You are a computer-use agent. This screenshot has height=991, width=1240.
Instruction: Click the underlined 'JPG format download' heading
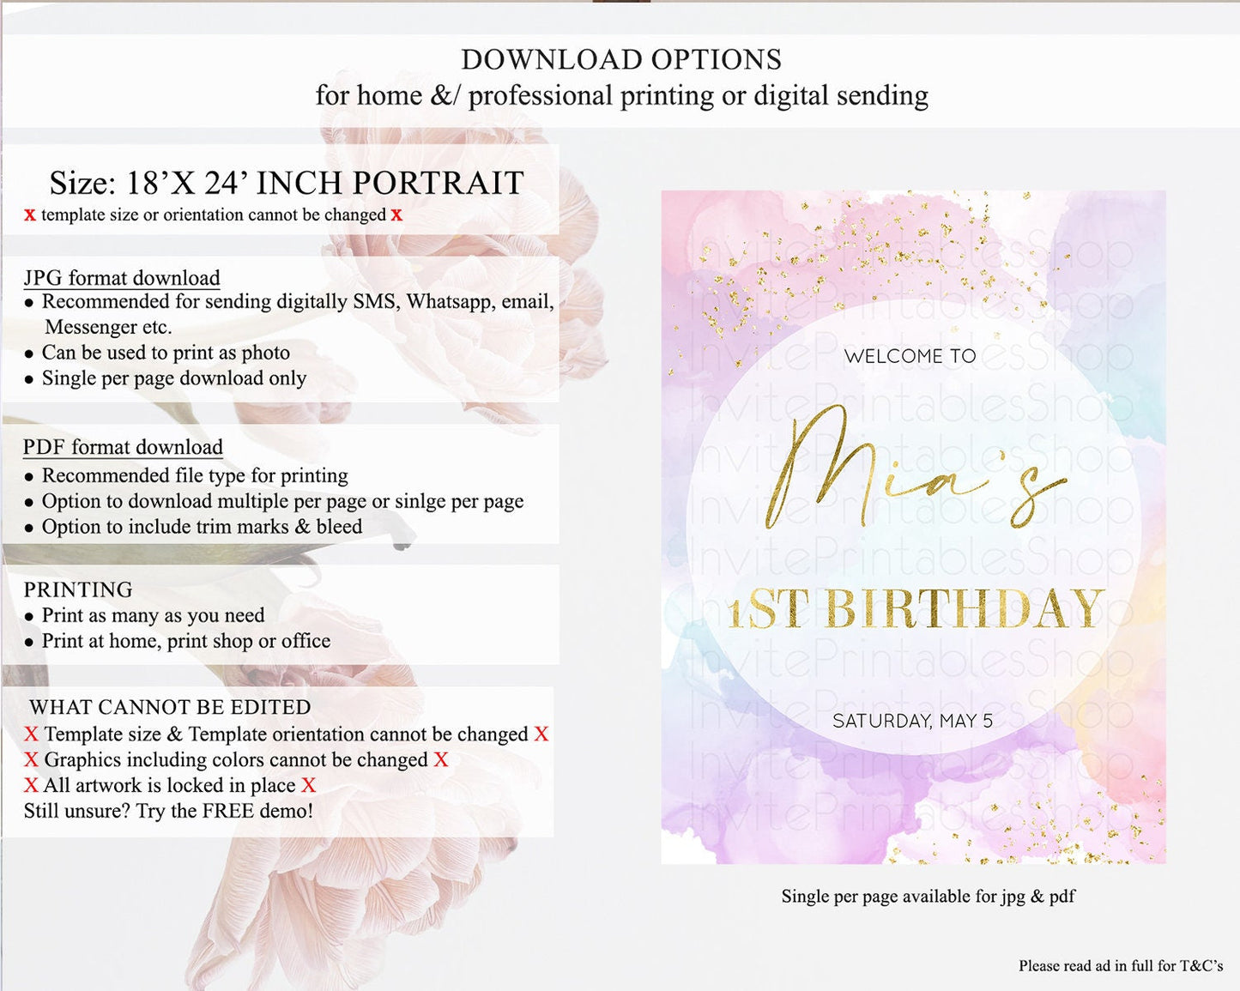pos(122,278)
